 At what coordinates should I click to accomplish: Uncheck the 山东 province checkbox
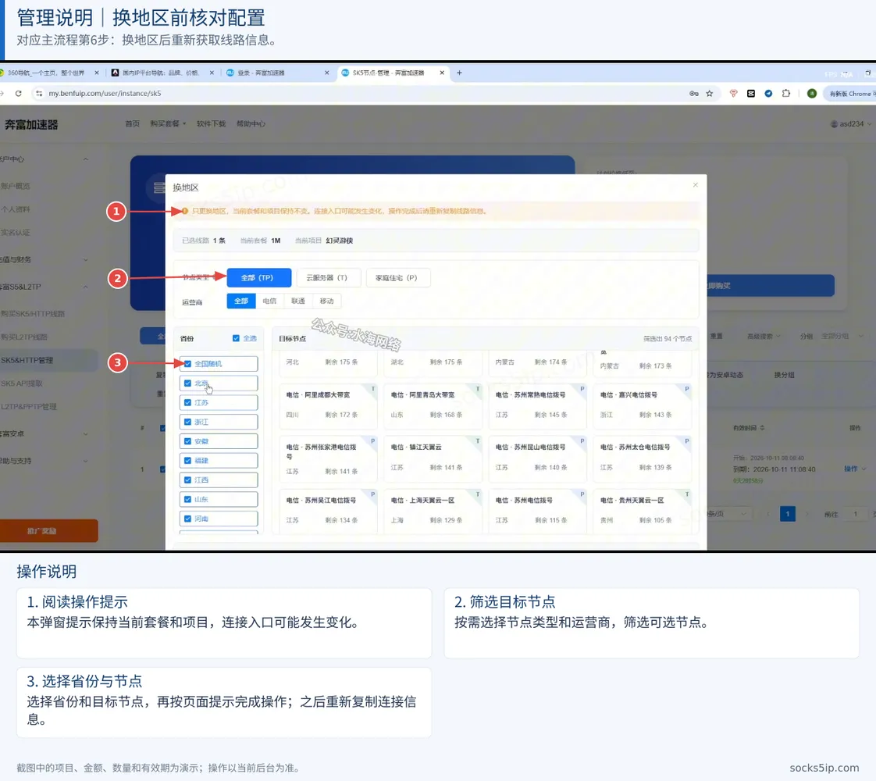pos(187,499)
